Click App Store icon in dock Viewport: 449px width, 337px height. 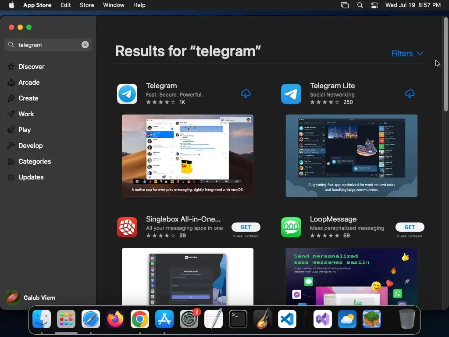point(164,319)
